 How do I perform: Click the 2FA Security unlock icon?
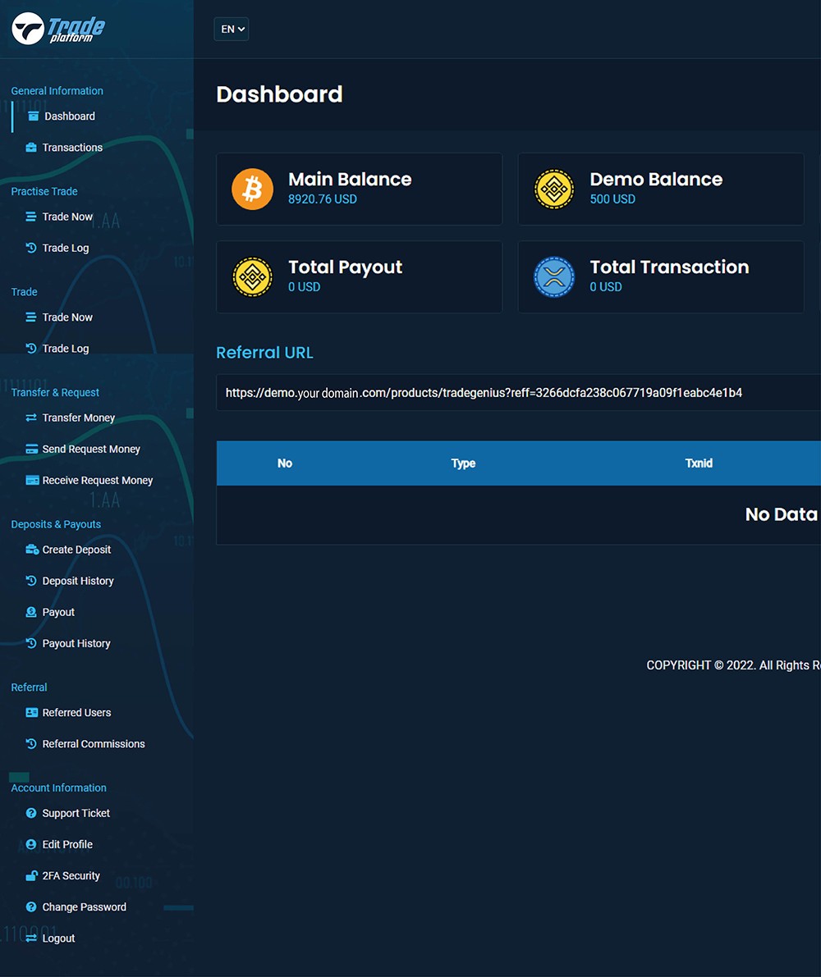pos(31,876)
